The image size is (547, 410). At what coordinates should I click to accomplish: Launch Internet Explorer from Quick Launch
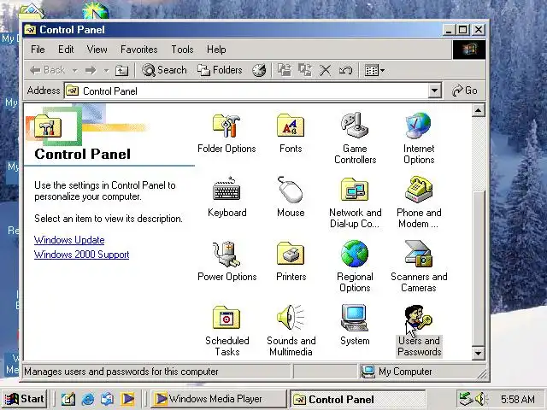tap(88, 399)
